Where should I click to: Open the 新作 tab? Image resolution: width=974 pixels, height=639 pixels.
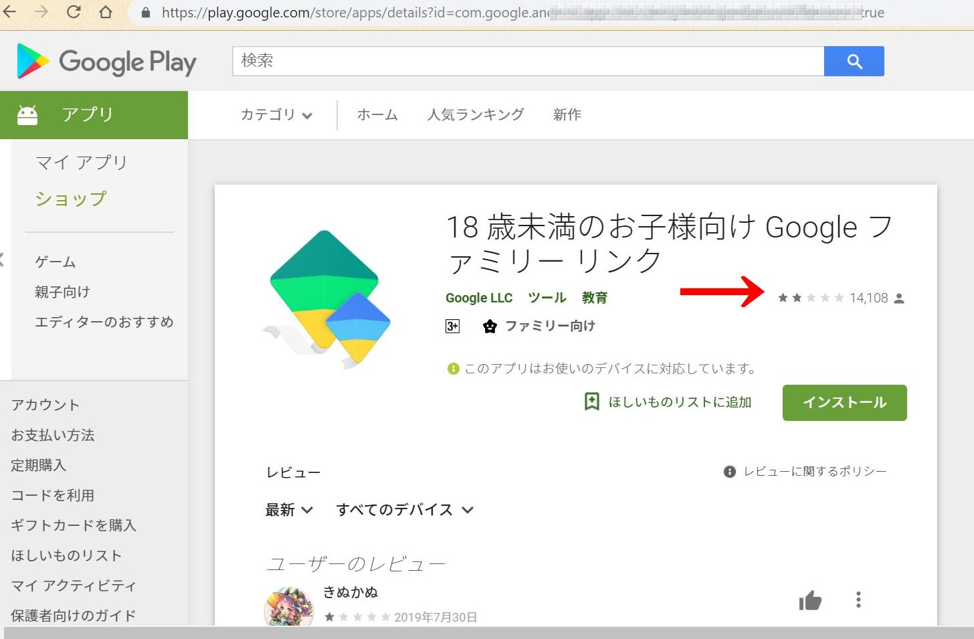(x=567, y=115)
